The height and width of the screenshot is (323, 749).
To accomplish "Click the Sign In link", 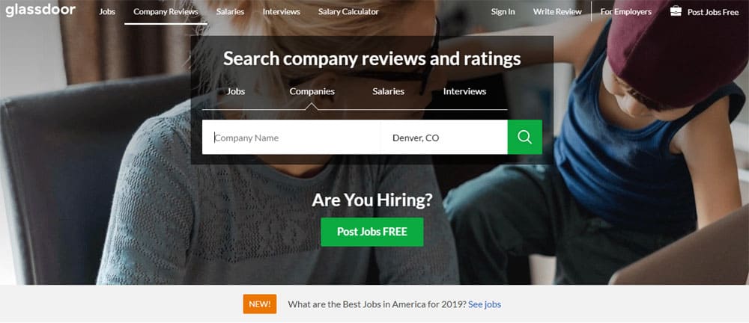I will coord(503,12).
